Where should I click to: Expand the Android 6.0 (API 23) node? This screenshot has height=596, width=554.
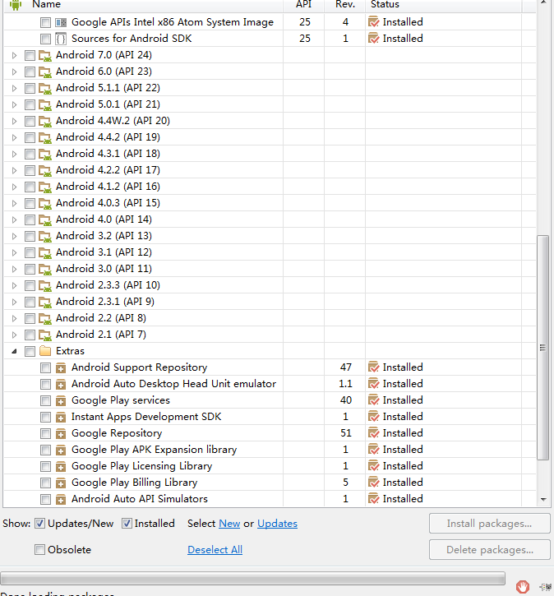click(x=15, y=72)
